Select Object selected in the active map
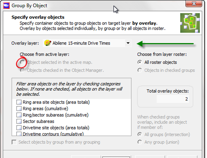This screenshot has height=158, width=207. (x=22, y=63)
